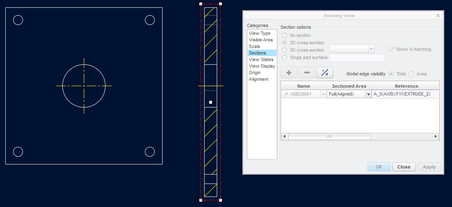
Task: Click the plus icon to add a section
Action: click(x=289, y=73)
